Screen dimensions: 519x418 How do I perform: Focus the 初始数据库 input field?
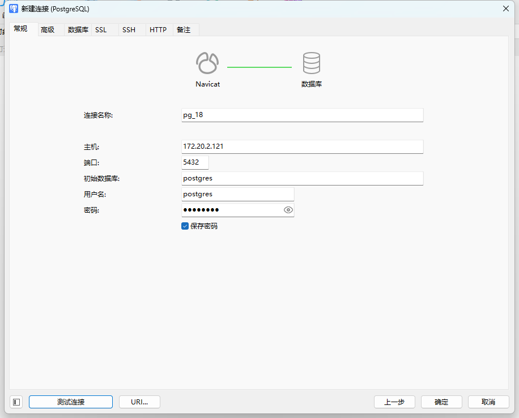coord(302,178)
